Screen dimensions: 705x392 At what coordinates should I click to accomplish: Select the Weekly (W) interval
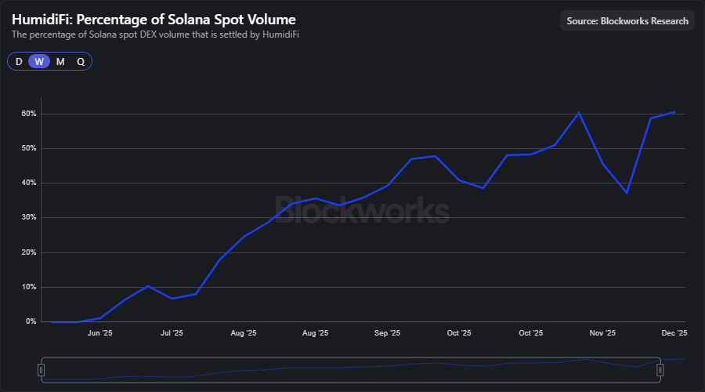tap(39, 62)
